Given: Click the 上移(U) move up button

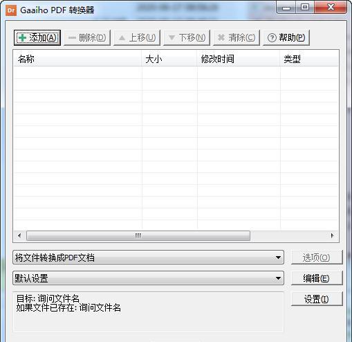Looking at the screenshot, I should pyautogui.click(x=137, y=37).
